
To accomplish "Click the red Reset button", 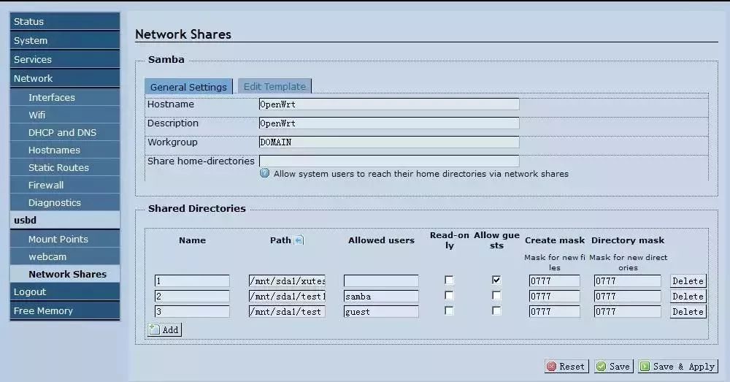I will (565, 366).
